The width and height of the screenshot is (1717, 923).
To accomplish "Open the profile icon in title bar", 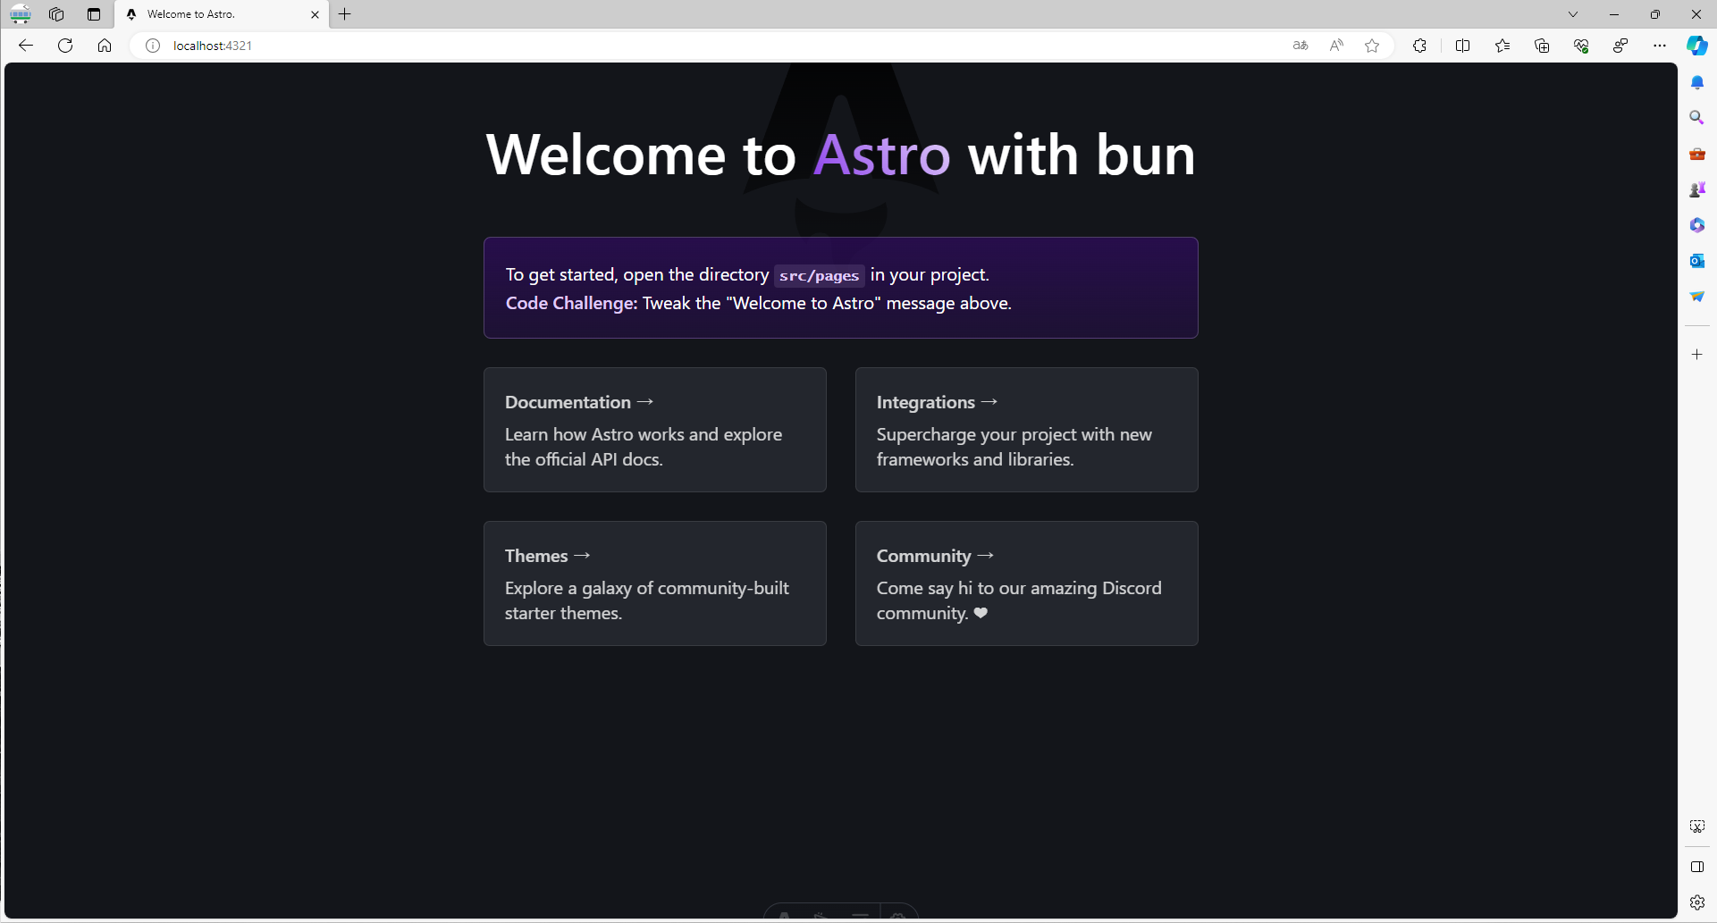I will tap(21, 14).
